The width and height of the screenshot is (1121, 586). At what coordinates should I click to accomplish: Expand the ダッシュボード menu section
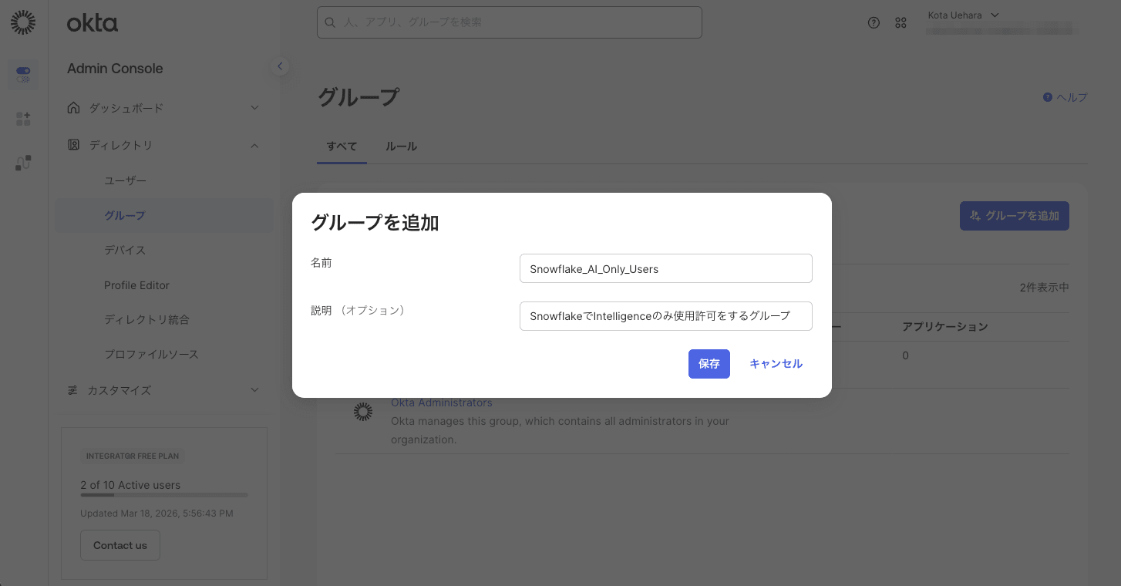click(254, 108)
